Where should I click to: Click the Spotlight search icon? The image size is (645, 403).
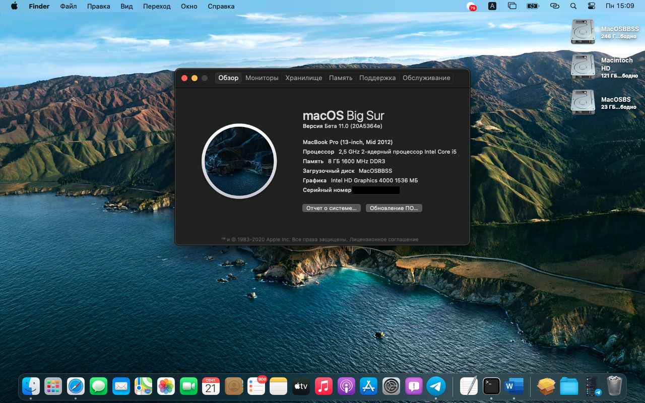click(x=573, y=7)
